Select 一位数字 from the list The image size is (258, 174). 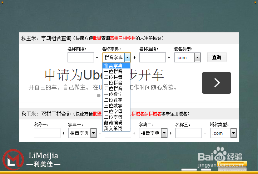(x=116, y=94)
